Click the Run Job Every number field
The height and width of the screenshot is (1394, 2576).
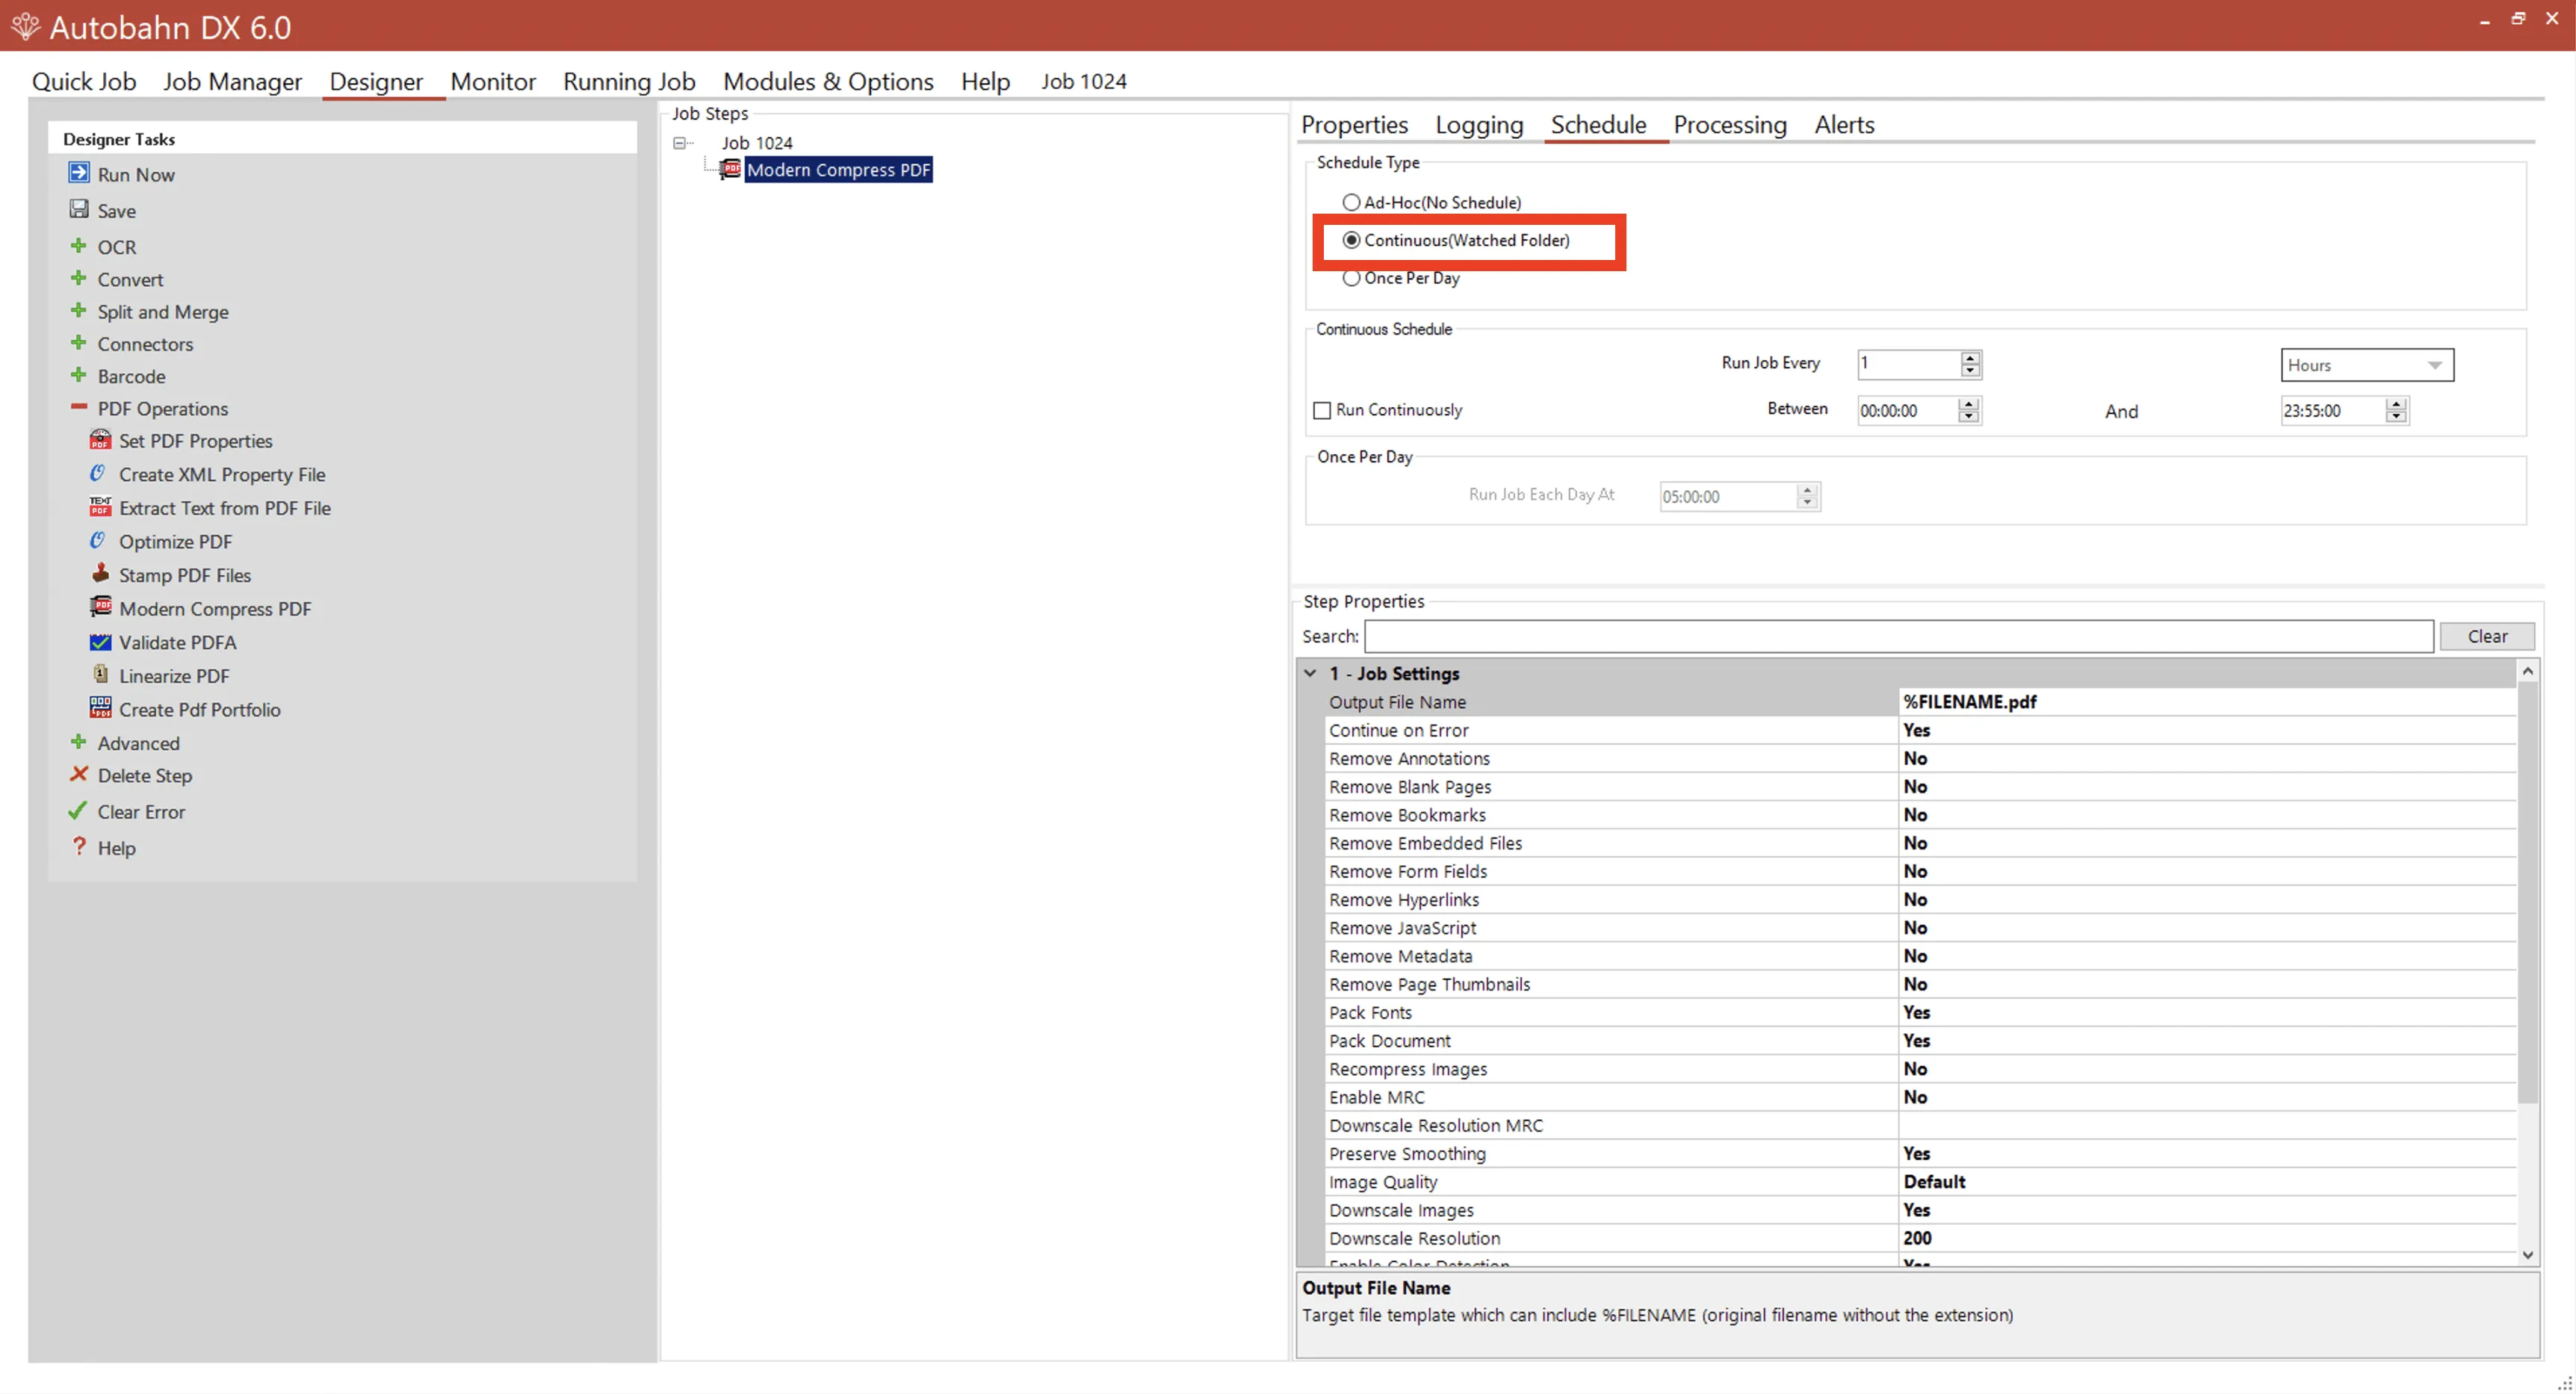1908,364
